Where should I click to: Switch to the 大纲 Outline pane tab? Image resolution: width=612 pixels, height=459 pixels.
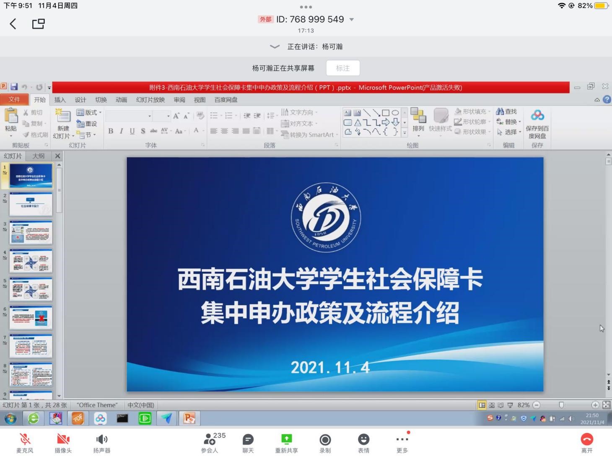[38, 156]
